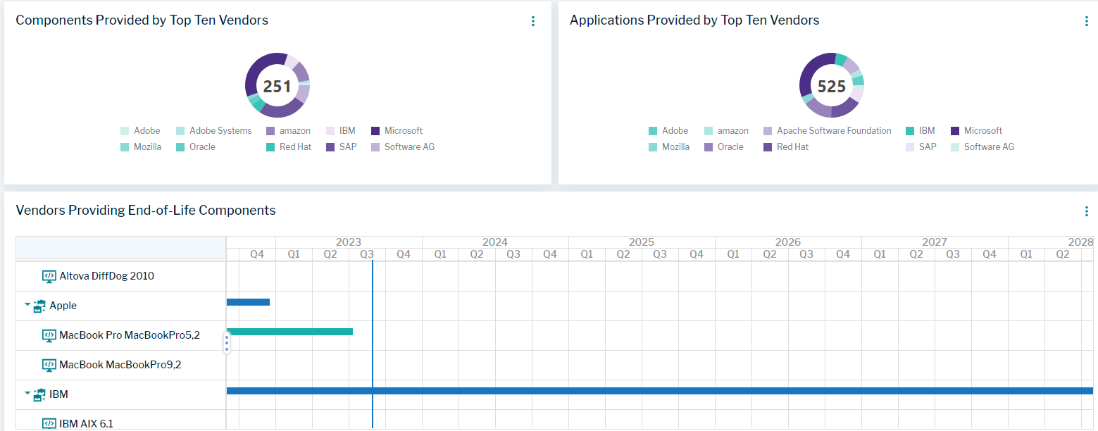The image size is (1098, 431).
Task: Toggle Red Hat in the Applications chart legend
Action: pos(792,147)
